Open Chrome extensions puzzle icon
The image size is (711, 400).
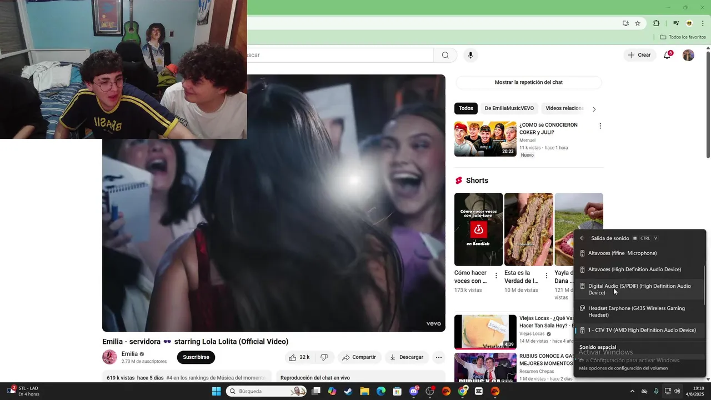point(657,23)
